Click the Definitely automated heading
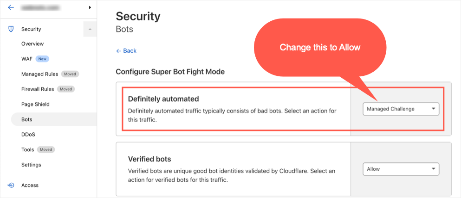The width and height of the screenshot is (461, 198). (x=163, y=99)
